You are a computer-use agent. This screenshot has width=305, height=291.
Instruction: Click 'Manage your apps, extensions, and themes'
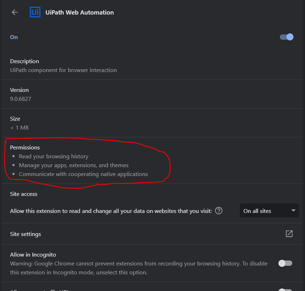pos(74,165)
